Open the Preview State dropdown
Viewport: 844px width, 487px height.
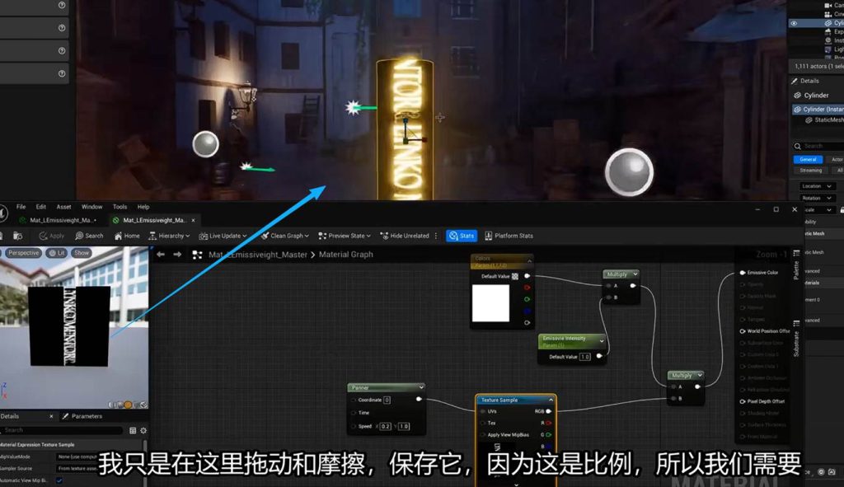(345, 236)
